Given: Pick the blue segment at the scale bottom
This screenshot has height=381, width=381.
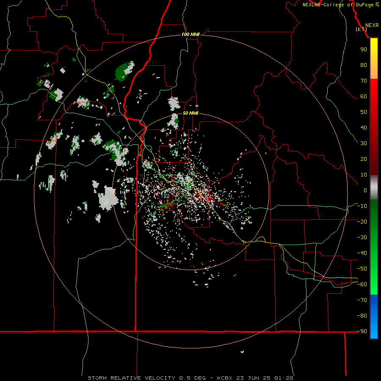Looking at the screenshot, I should coord(374,317).
